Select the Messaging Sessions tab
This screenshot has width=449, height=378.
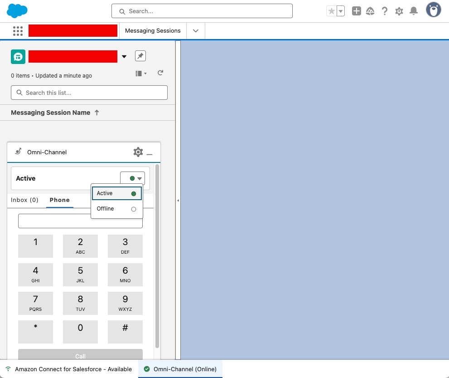[x=153, y=31]
